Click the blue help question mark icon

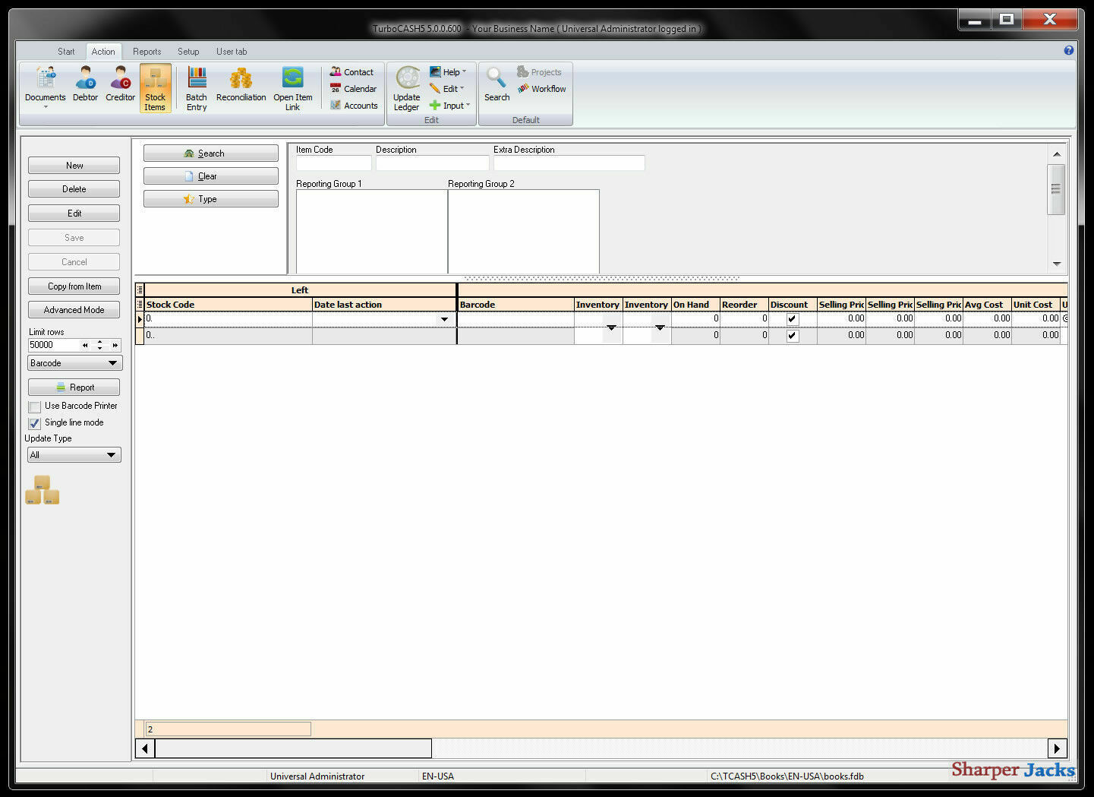click(1069, 50)
